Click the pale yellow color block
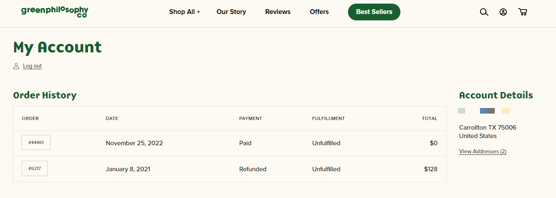 point(506,111)
